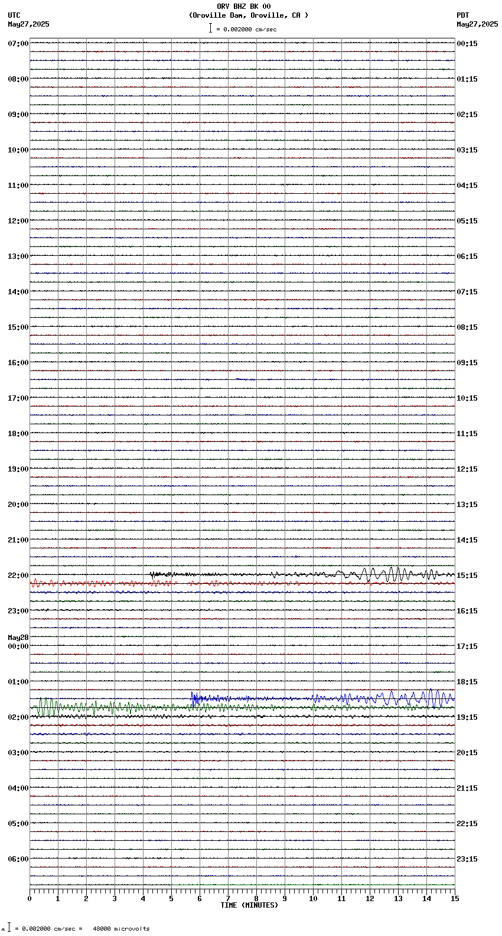The height and width of the screenshot is (936, 502).
Task: Click the '04:15' PDT time label
Action: pos(467,186)
